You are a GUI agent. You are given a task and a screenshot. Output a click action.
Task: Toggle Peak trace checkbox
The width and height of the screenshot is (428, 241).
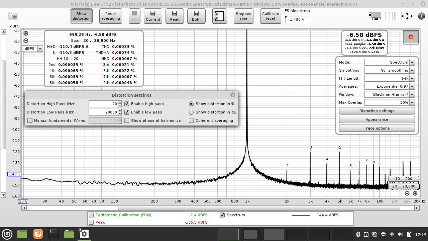click(x=91, y=222)
